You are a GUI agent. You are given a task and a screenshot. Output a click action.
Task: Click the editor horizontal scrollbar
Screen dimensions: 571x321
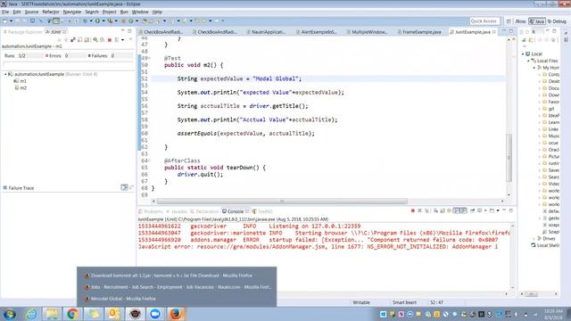[x=282, y=202]
